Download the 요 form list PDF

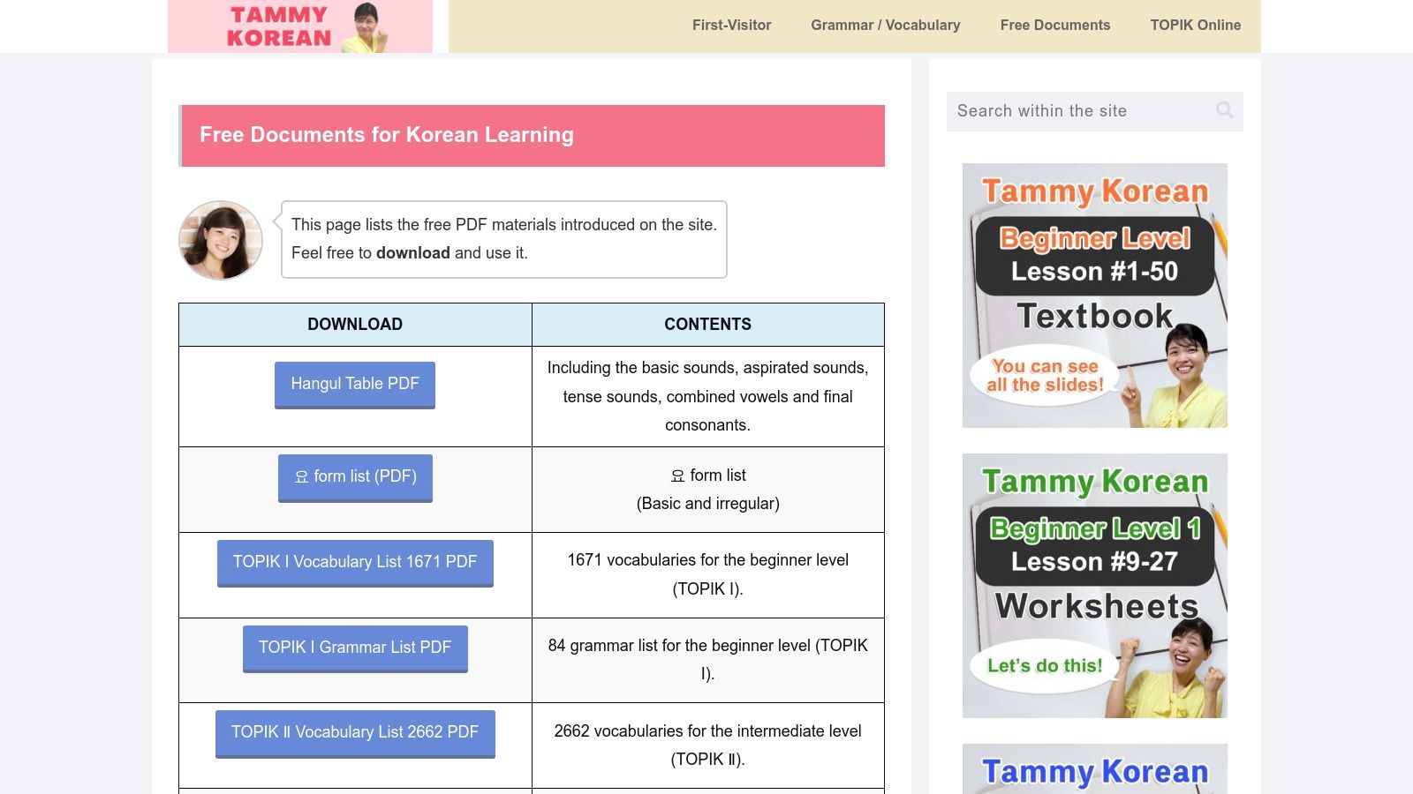click(x=354, y=476)
